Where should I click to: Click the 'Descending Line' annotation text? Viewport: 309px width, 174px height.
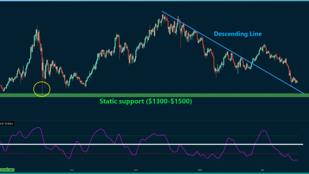(x=238, y=34)
